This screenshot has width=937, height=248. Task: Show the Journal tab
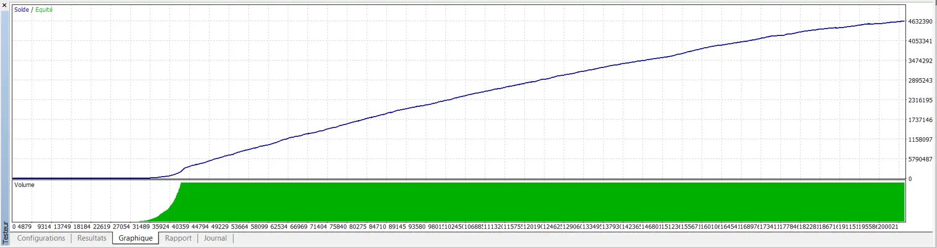click(x=215, y=238)
